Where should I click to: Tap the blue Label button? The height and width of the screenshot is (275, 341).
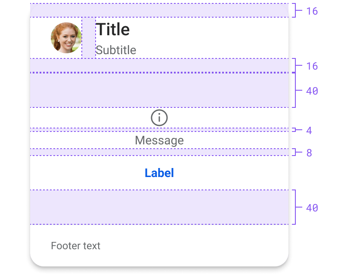(159, 173)
